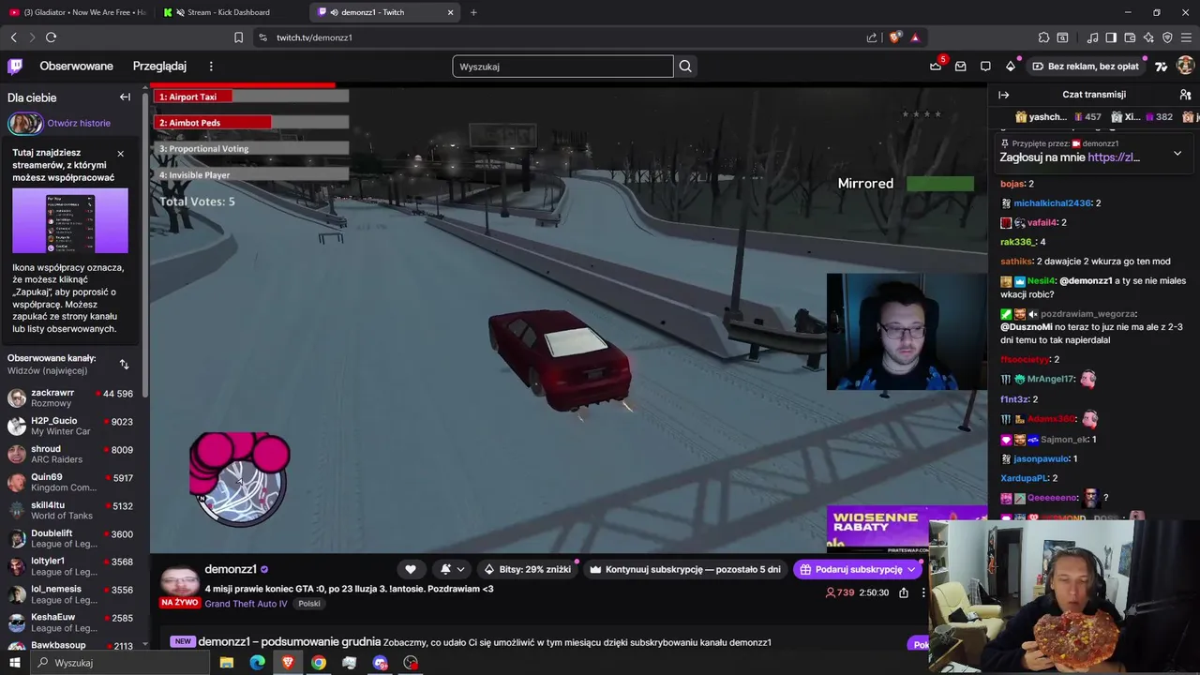Share the stream via share icon

point(904,592)
